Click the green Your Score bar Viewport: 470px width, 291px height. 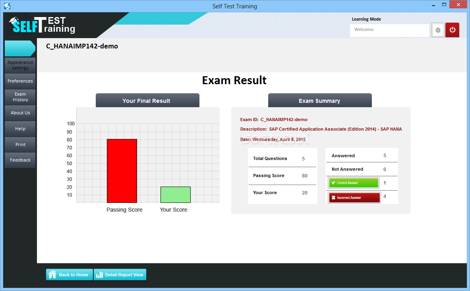[x=175, y=195]
